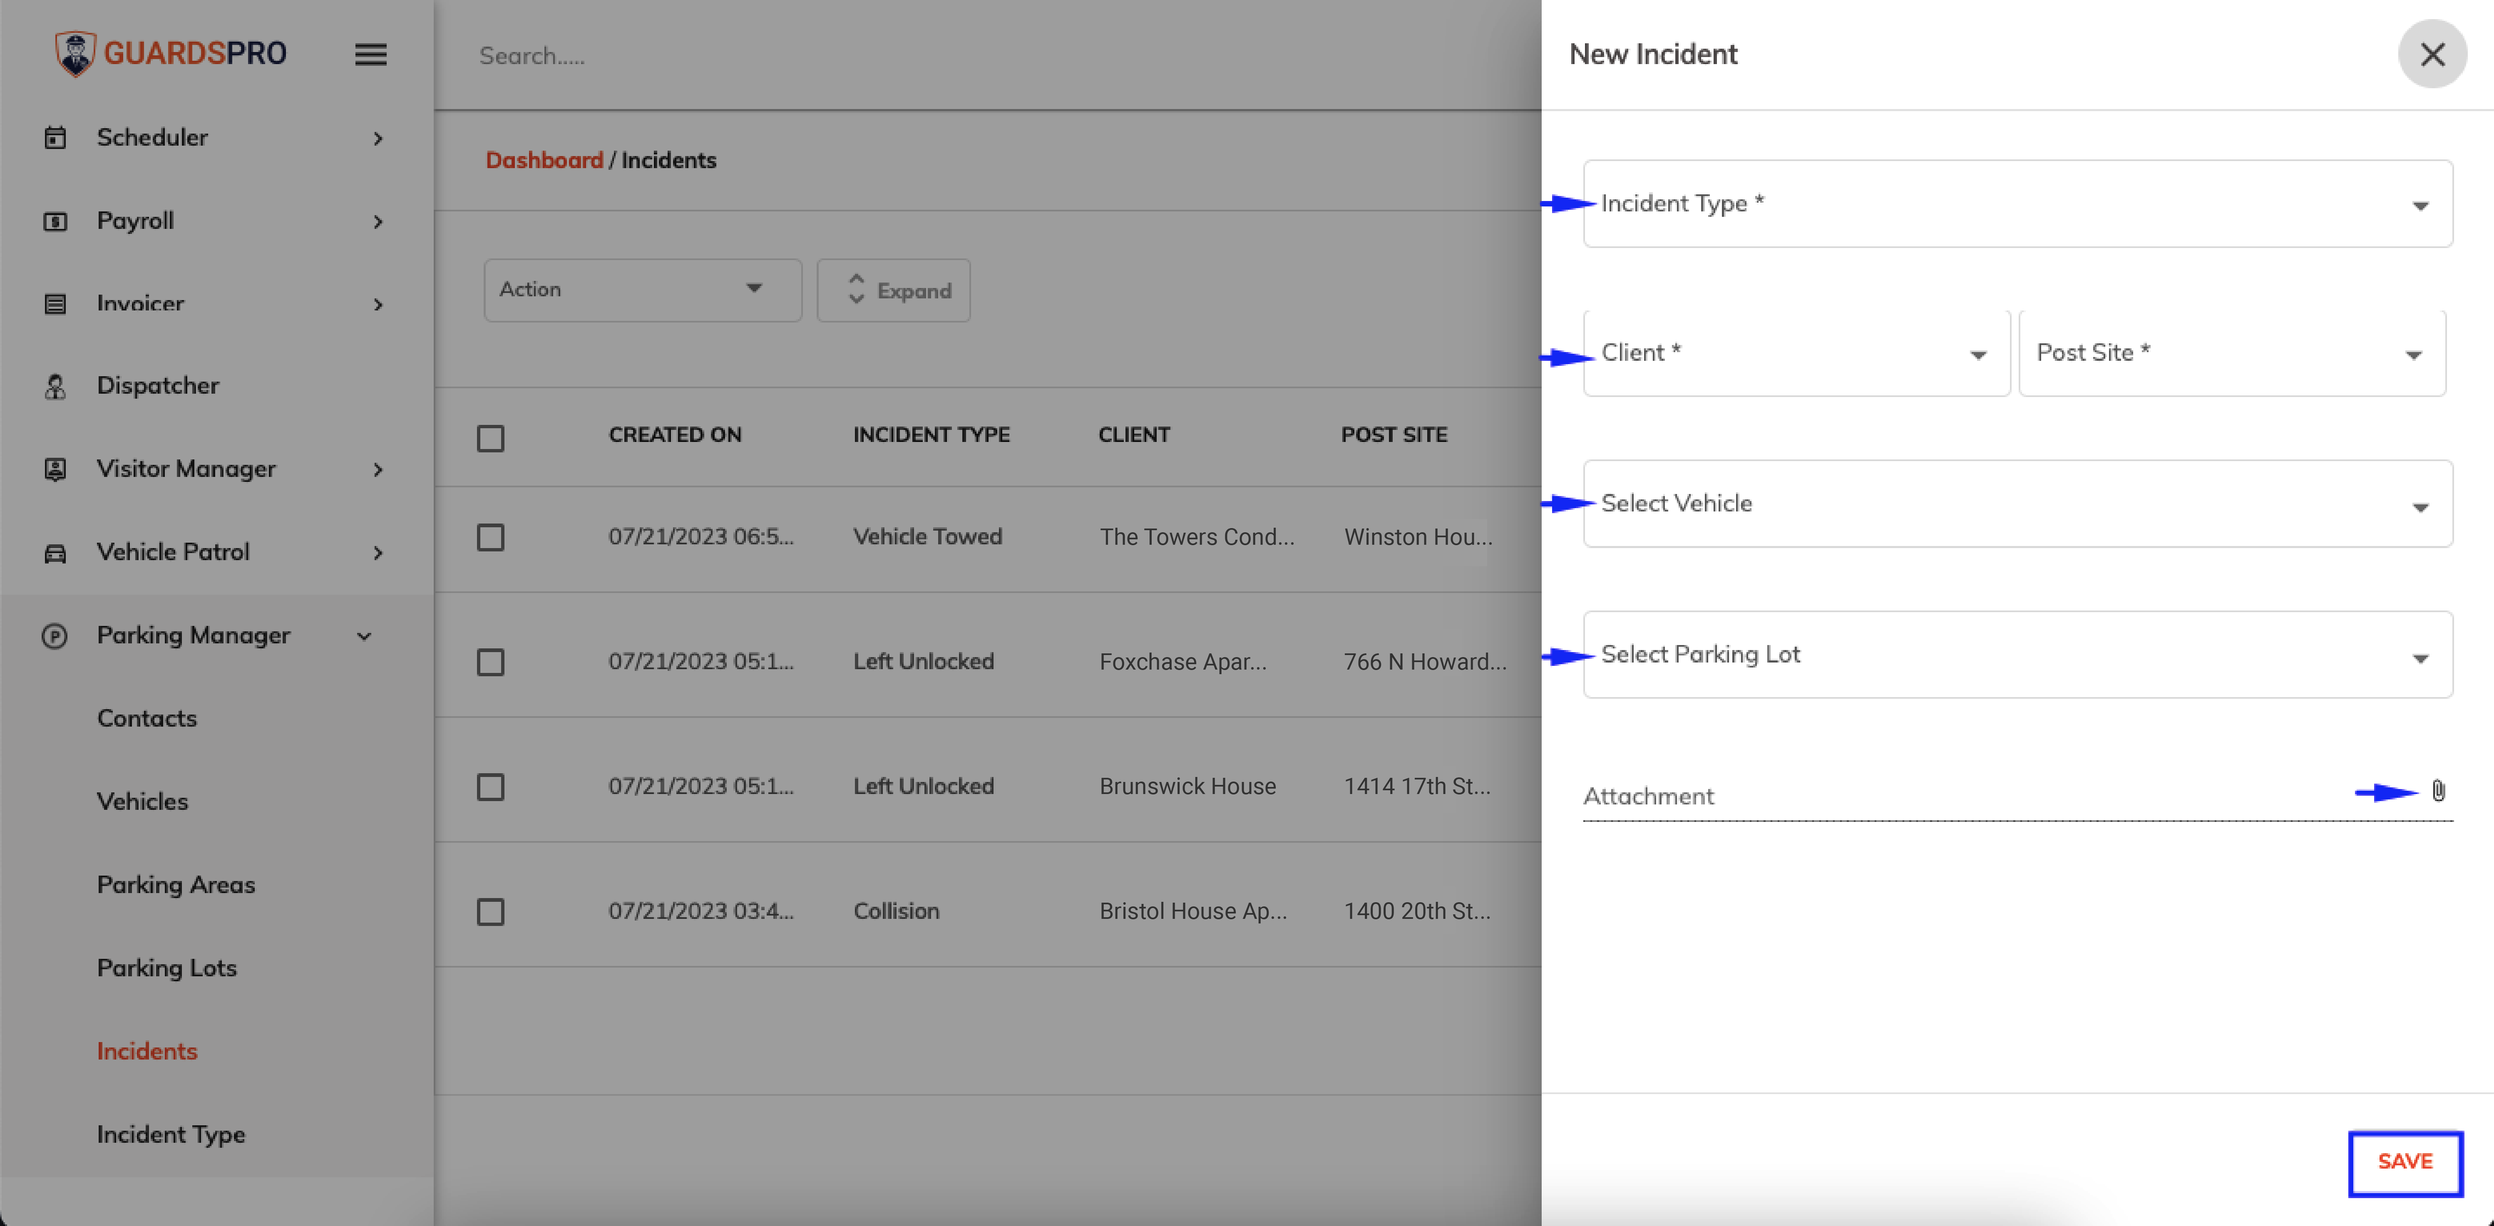Click the Bristol House Ap... cell
The image size is (2494, 1226).
pyautogui.click(x=1194, y=911)
